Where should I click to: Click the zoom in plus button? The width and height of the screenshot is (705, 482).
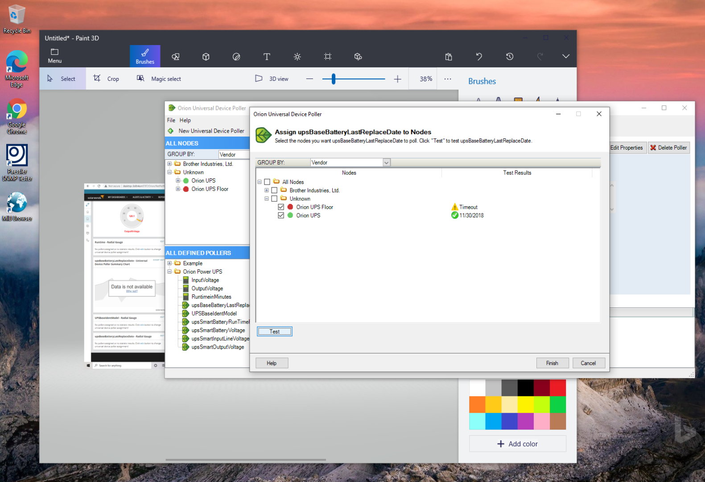pos(398,79)
